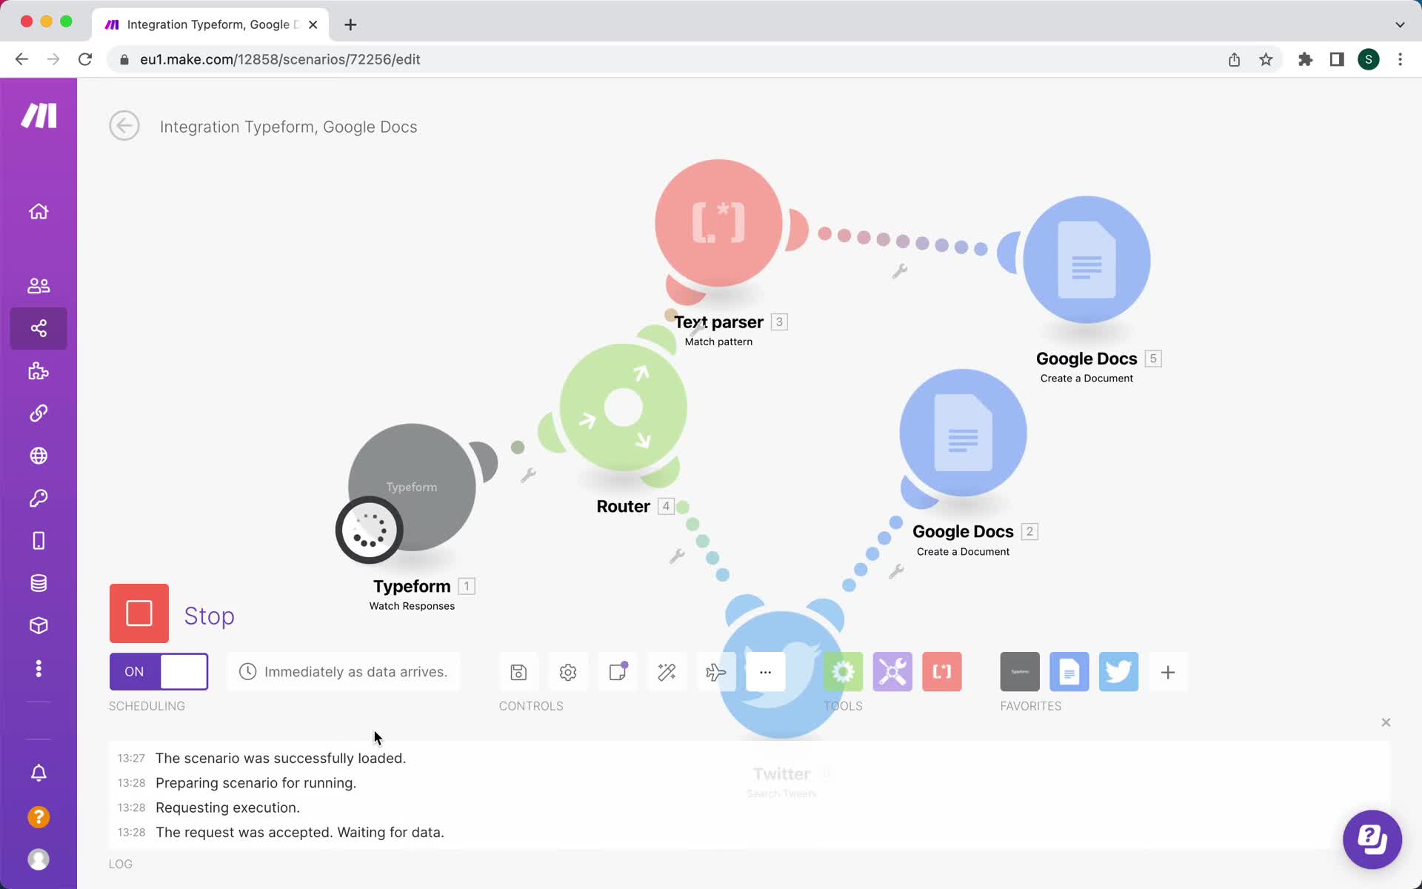Open the More three-dots sidebar menu
1422x889 pixels.
pos(39,668)
